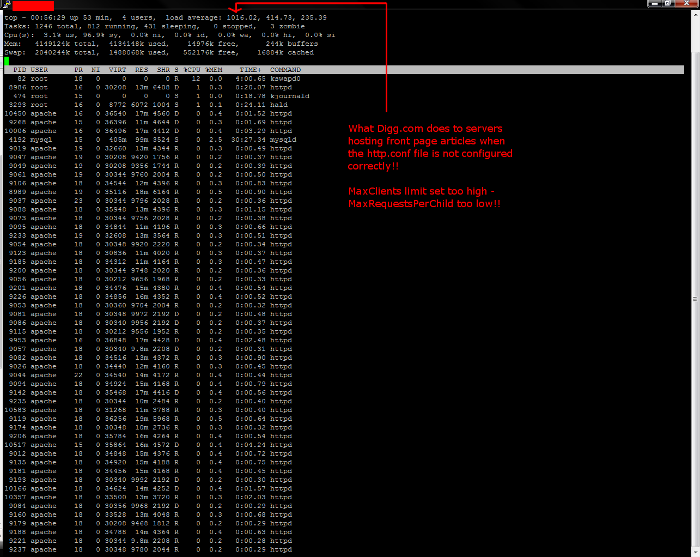Click the hald process name
This screenshot has width=700, height=557.
(x=279, y=105)
